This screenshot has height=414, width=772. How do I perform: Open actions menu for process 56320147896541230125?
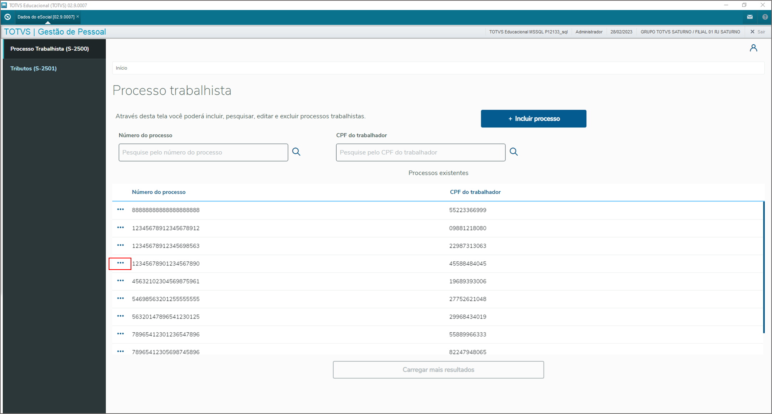[x=121, y=316]
